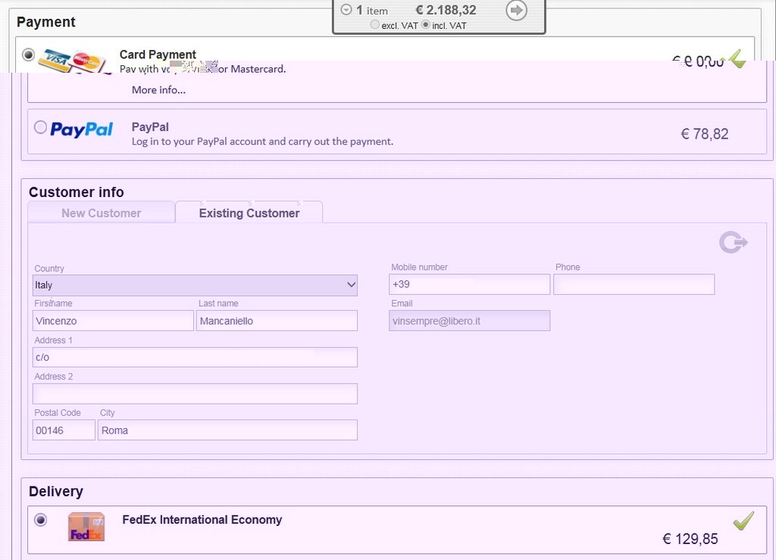This screenshot has height=560, width=776.
Task: Click the City field with Roma
Action: [x=227, y=430]
